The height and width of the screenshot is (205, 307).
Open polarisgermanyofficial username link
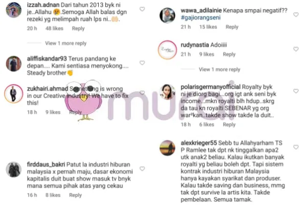[x=210, y=87]
